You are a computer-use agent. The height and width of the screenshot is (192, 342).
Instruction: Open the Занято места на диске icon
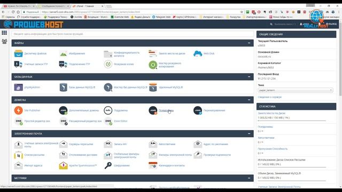coord(153,53)
